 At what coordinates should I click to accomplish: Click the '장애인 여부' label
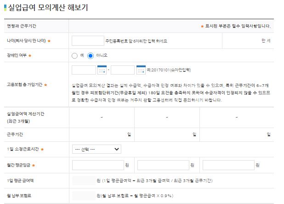click(17, 55)
